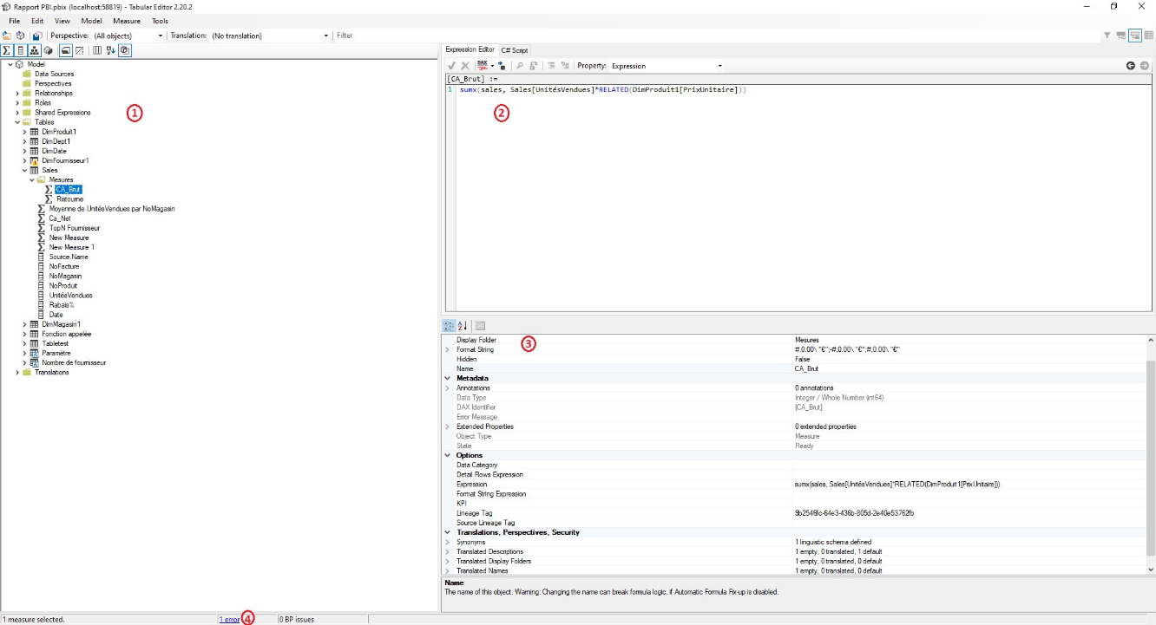The image size is (1156, 625).
Task: Open the File menu
Action: pyautogui.click(x=15, y=21)
